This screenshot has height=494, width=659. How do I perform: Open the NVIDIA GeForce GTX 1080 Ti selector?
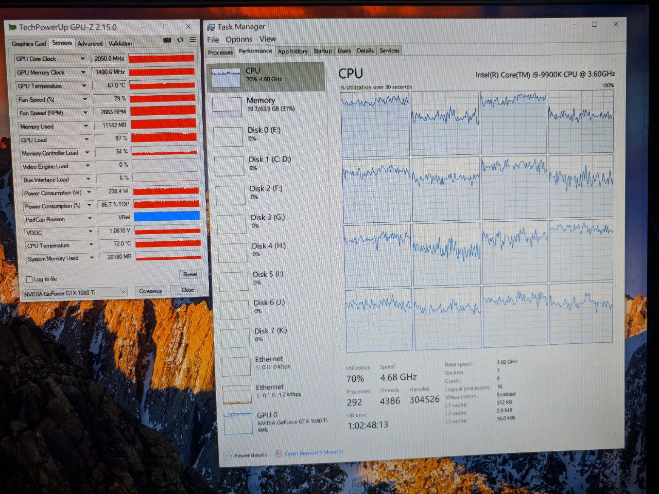tap(75, 293)
